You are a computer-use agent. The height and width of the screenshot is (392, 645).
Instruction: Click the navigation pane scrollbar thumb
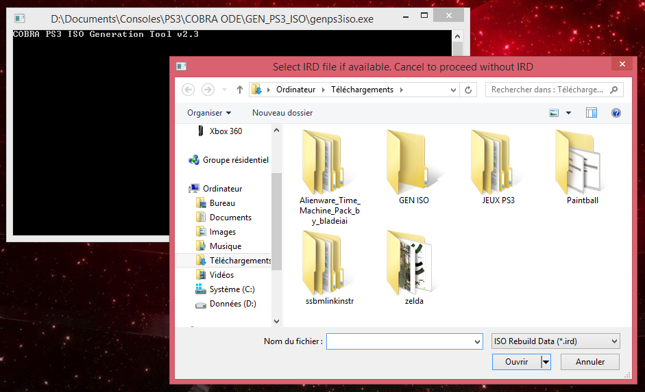coord(277,222)
